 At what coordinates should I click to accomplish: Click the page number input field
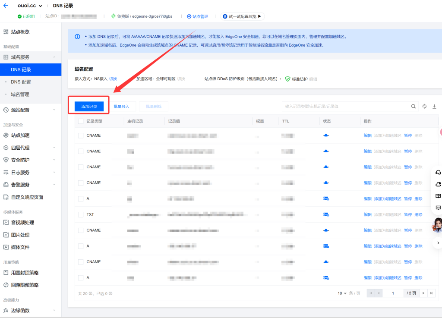click(393, 293)
